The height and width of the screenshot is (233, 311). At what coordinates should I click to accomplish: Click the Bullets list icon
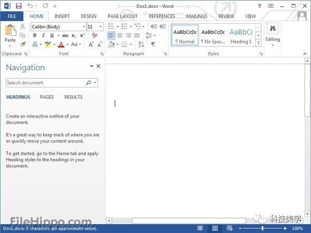(x=111, y=26)
